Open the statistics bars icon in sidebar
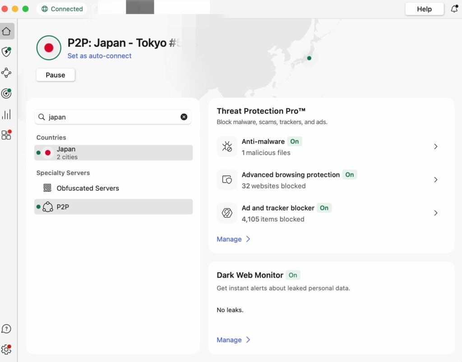This screenshot has width=462, height=362. [x=6, y=115]
